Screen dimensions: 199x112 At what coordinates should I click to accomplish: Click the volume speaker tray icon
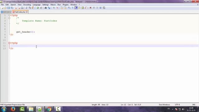(x=183, y=109)
